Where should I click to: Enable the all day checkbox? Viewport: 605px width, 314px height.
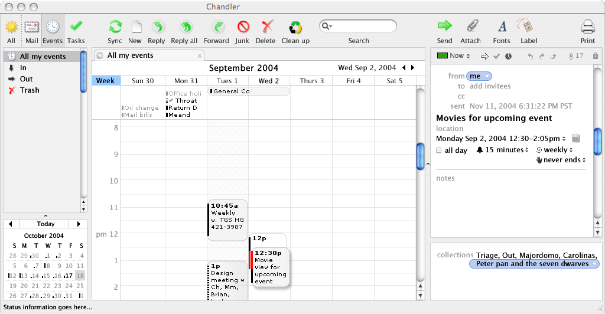tap(439, 151)
